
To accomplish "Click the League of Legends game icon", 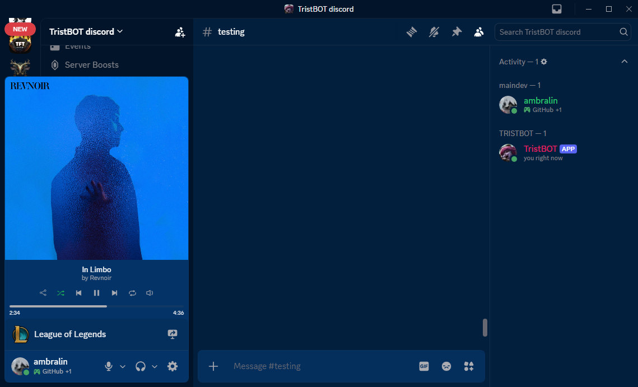I will pos(20,334).
